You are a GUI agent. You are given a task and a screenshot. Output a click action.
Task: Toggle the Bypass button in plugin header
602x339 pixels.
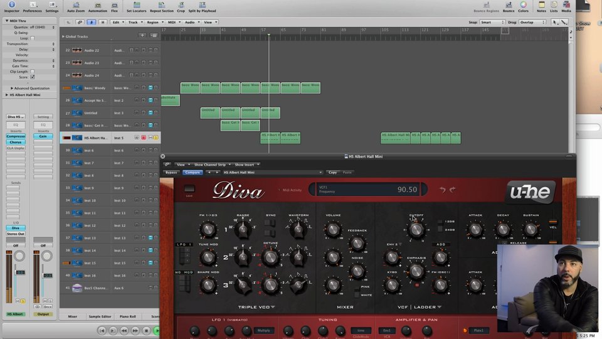click(171, 172)
